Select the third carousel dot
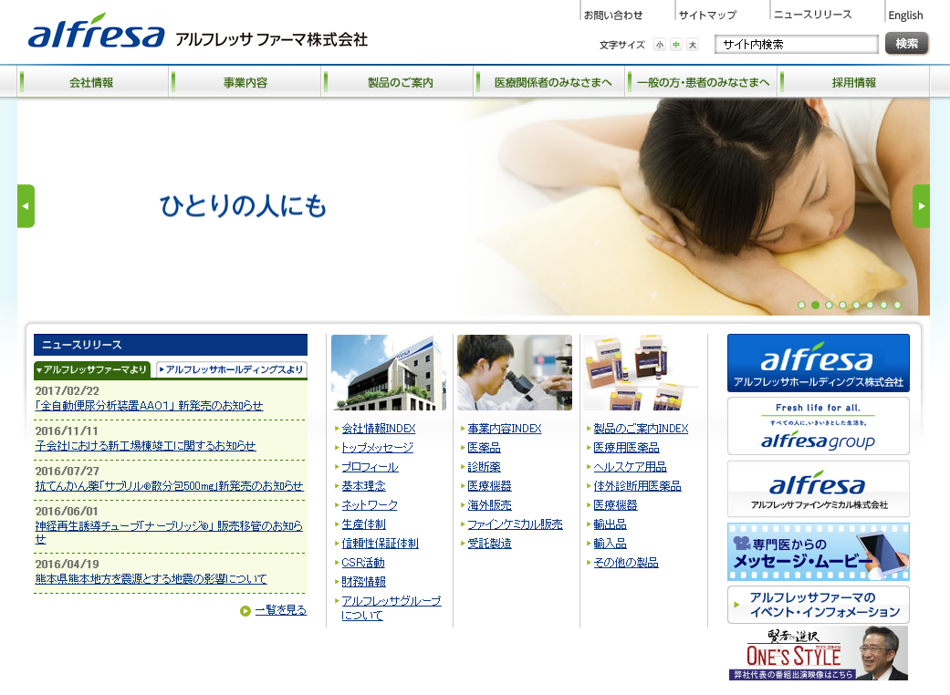Image resolution: width=950 pixels, height=695 pixels. pyautogui.click(x=829, y=306)
